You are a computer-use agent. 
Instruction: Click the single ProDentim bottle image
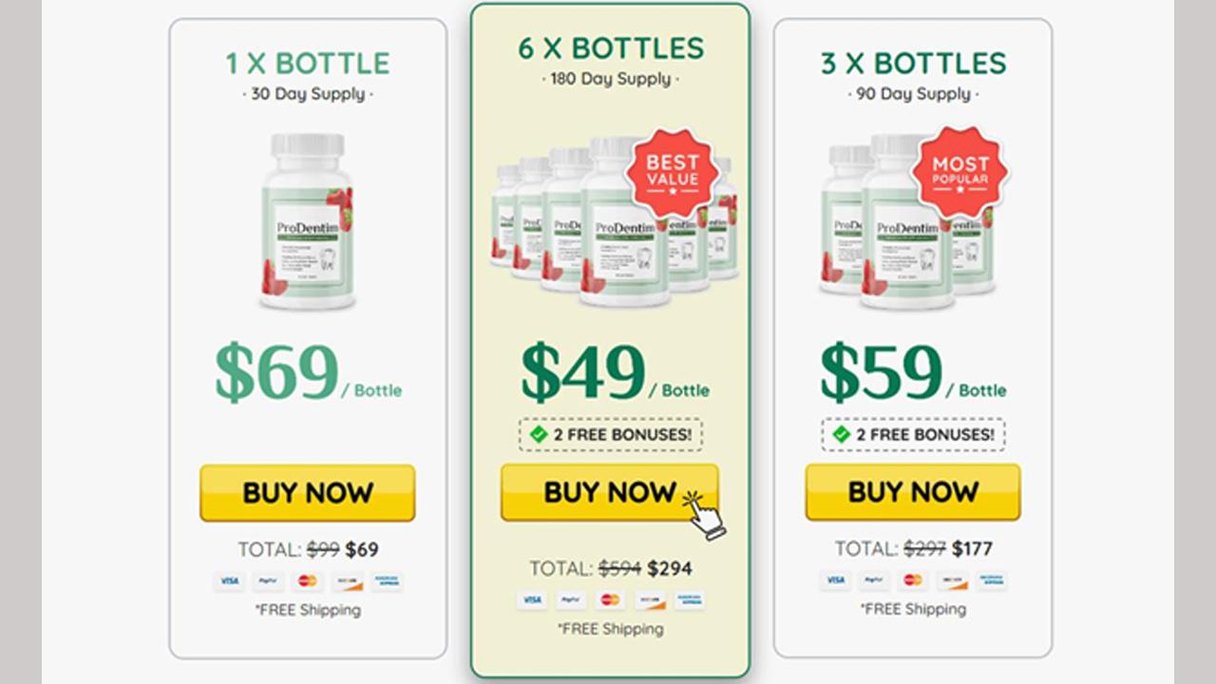pyautogui.click(x=307, y=220)
